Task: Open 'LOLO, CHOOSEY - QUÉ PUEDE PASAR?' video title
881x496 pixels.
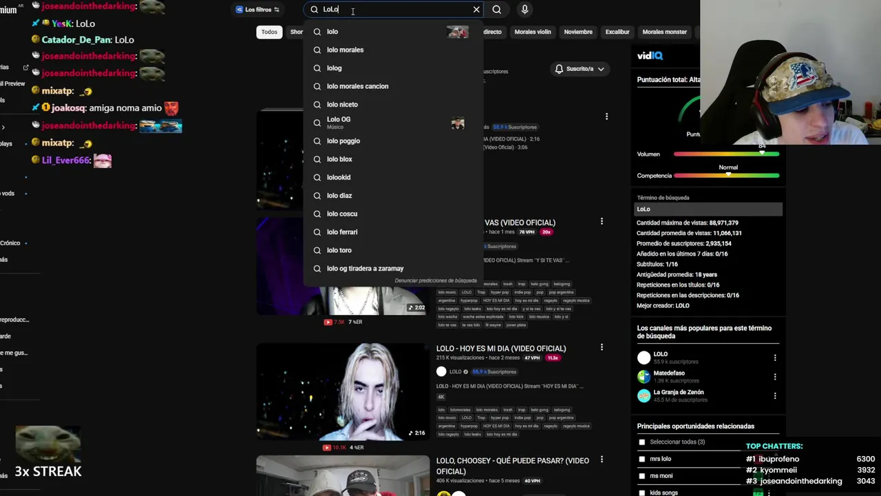Action: click(513, 466)
